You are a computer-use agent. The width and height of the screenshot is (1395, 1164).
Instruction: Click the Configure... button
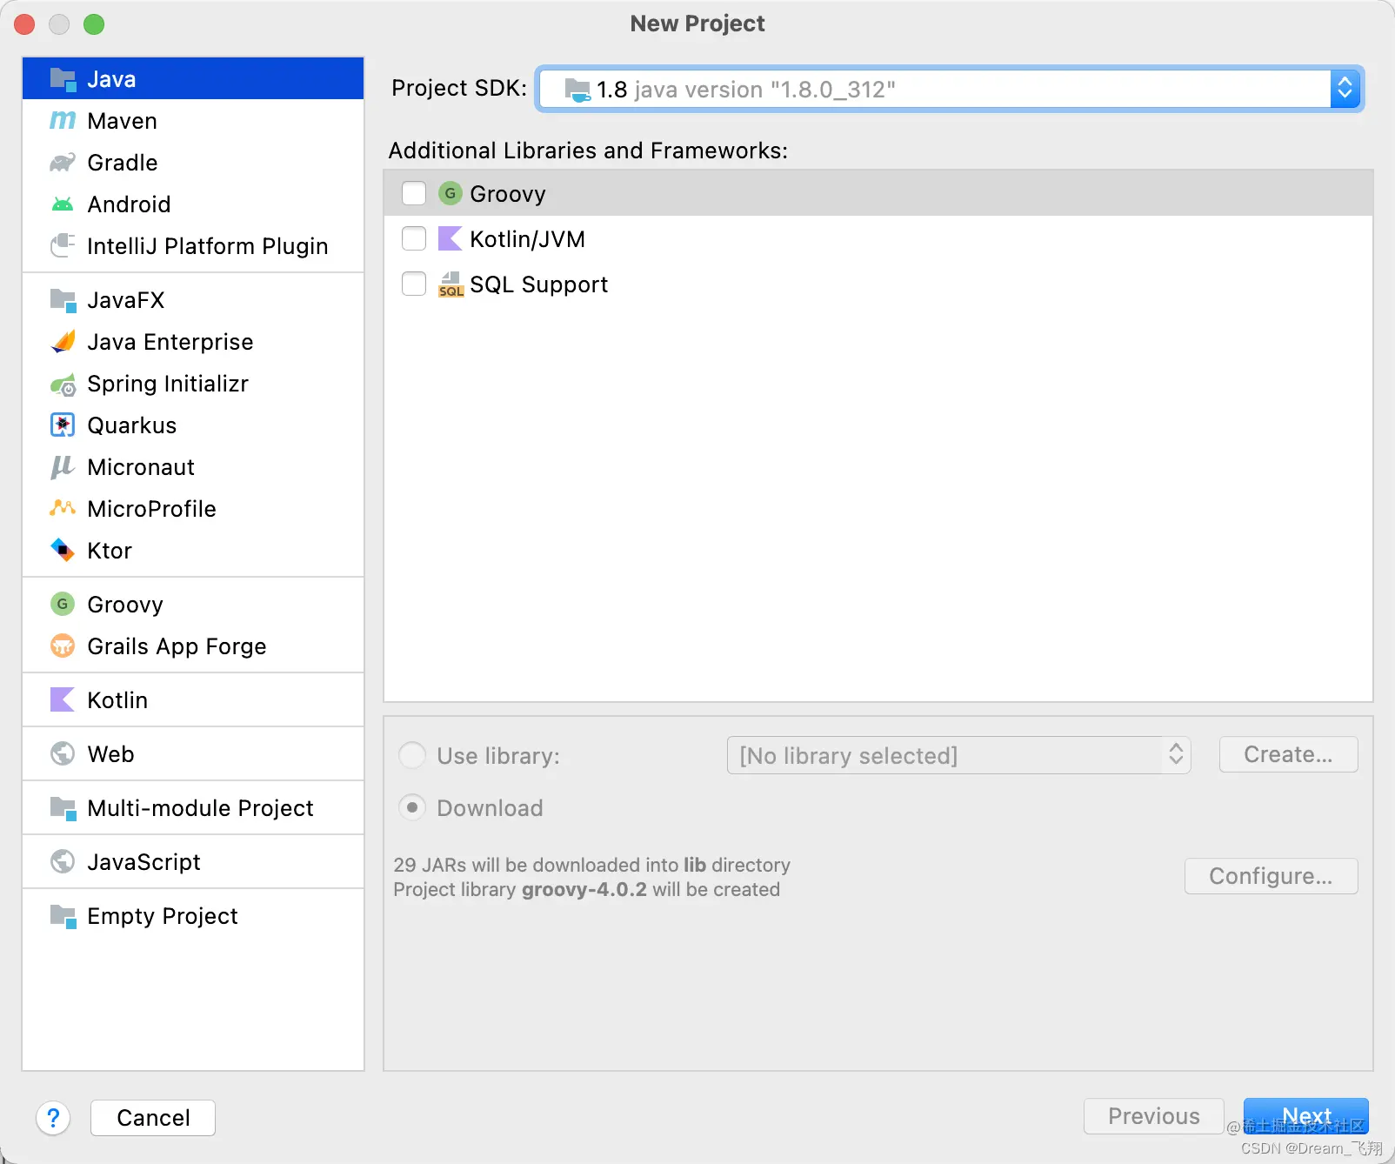(1271, 876)
